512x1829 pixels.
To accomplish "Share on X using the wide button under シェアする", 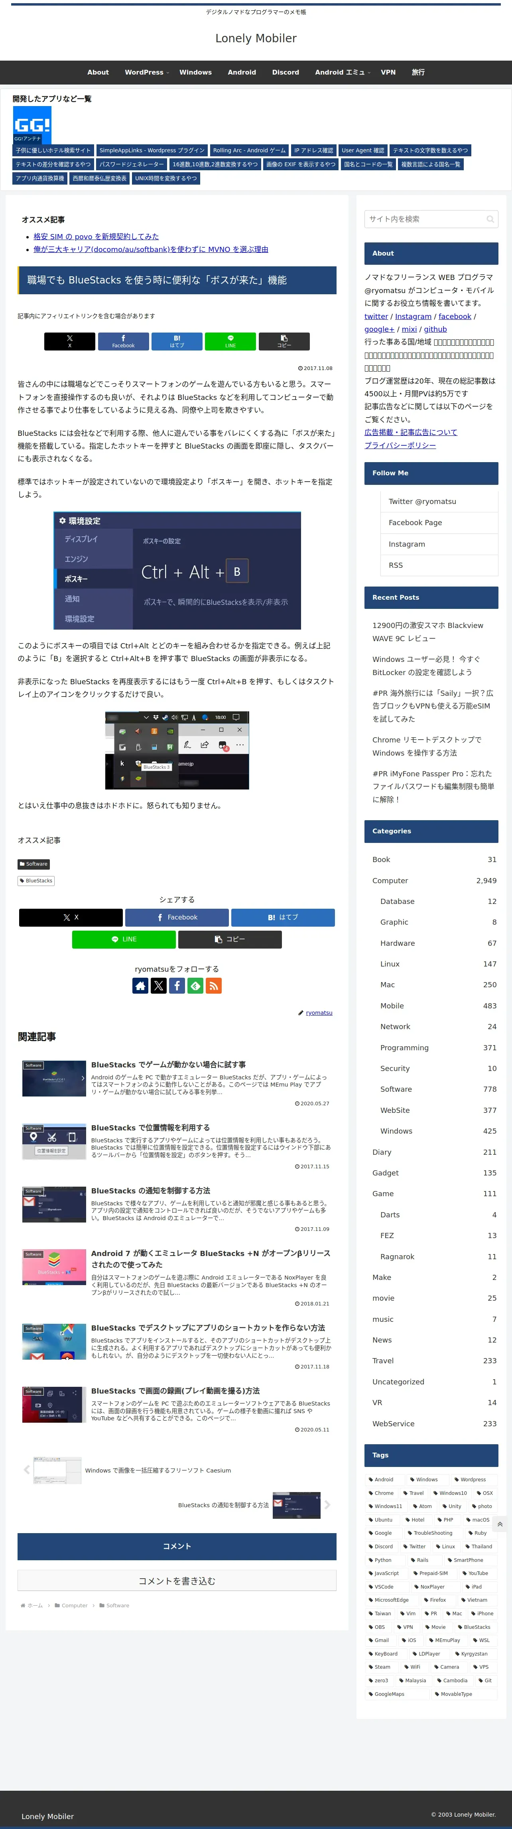I will pos(71,917).
